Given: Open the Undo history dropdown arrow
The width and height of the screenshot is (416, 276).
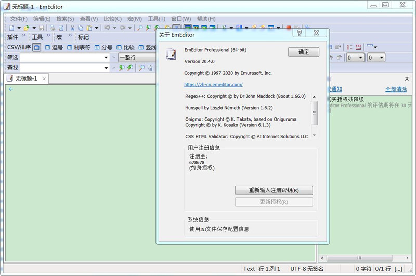Looking at the screenshot, I should tap(114, 28).
